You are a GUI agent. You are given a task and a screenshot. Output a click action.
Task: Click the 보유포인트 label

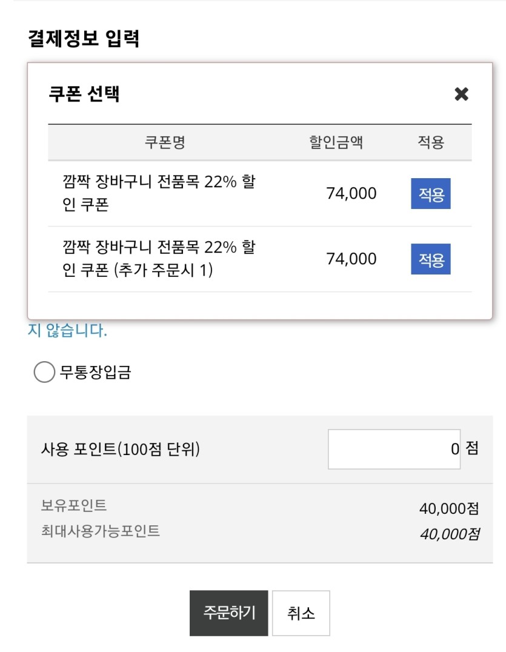(x=73, y=505)
